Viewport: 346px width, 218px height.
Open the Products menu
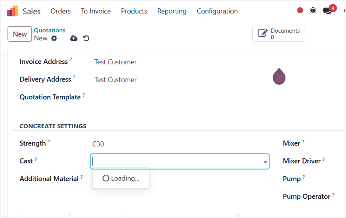pos(134,11)
